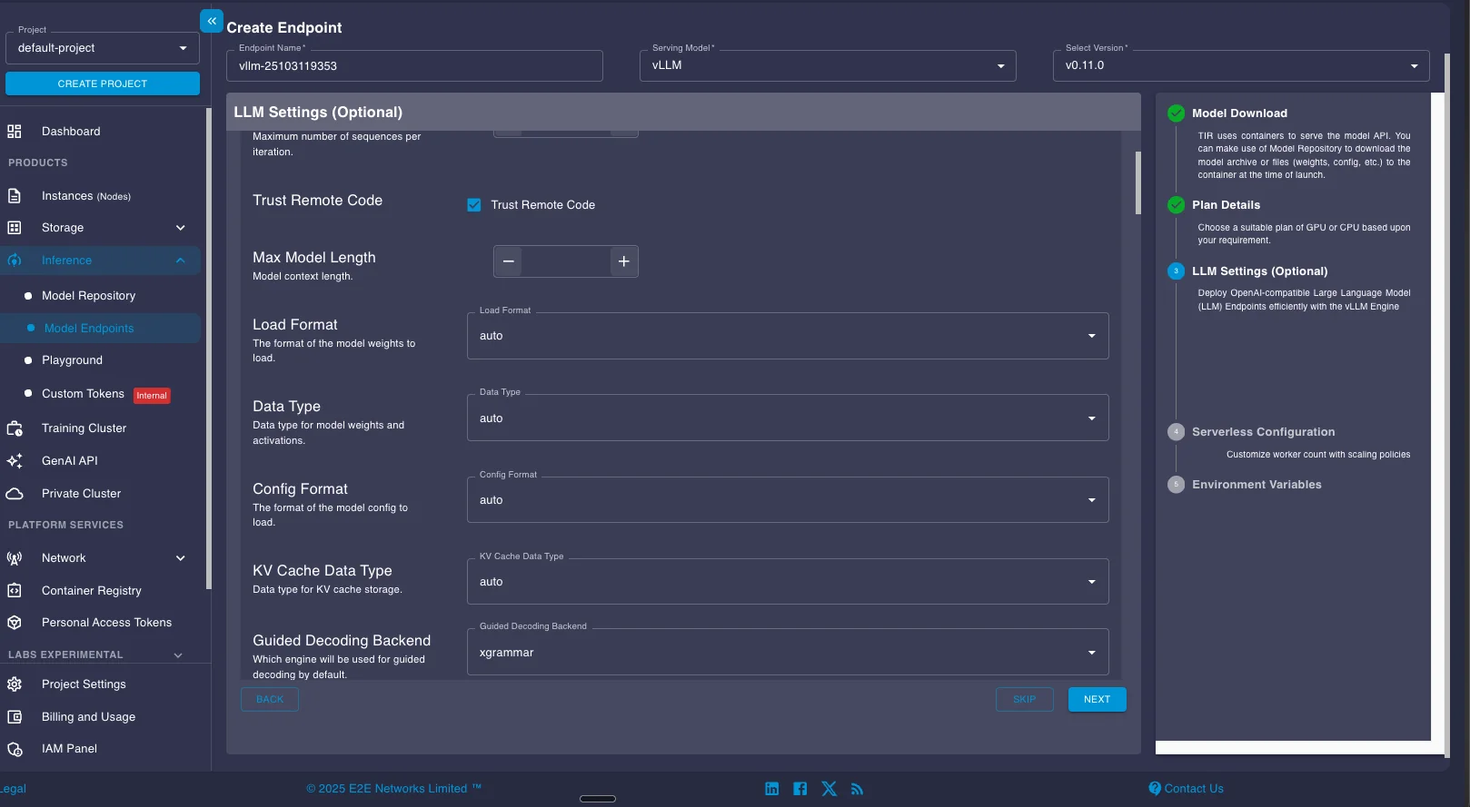Image resolution: width=1470 pixels, height=807 pixels.
Task: Open the Load Format dropdown
Action: [x=787, y=336]
